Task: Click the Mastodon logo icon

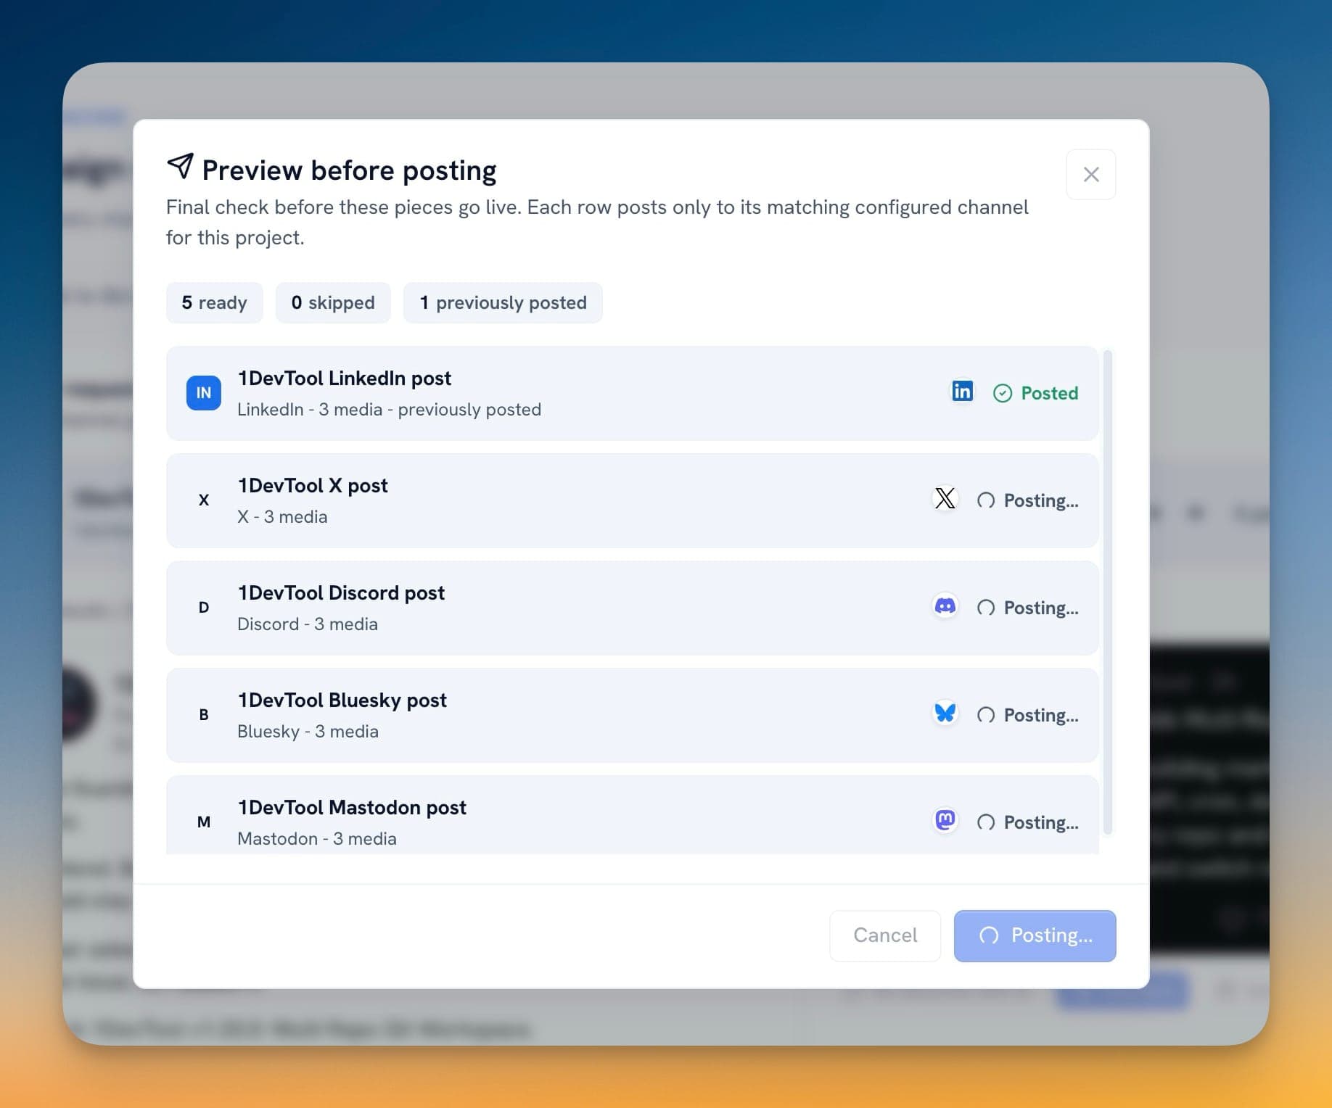Action: pyautogui.click(x=945, y=821)
